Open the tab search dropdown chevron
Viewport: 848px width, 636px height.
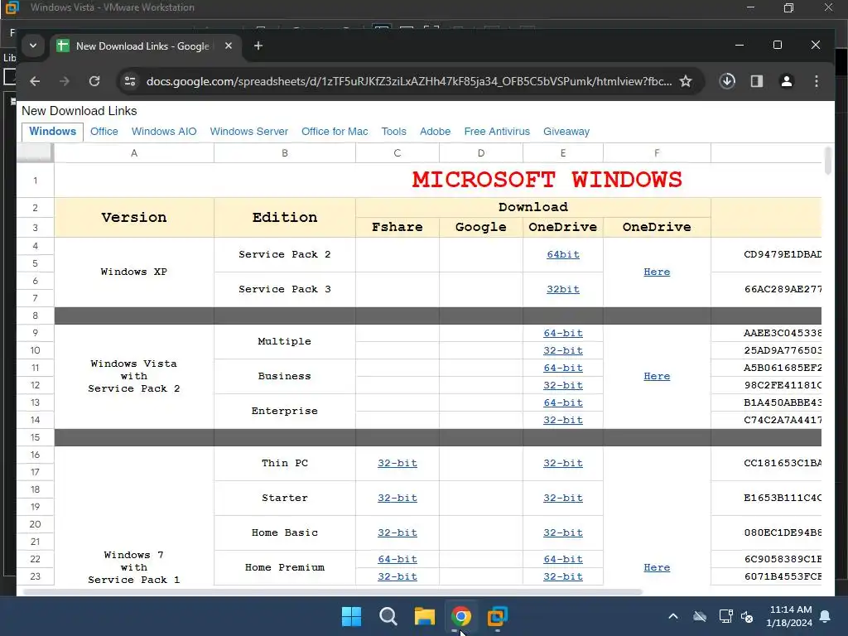click(33, 46)
